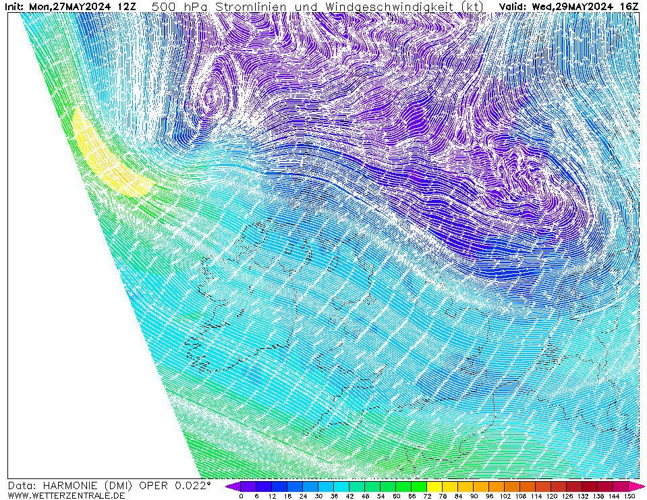Click the '500 hPa Stromlinien und Windgeschwindigkeit (kt)' title
This screenshot has height=500, width=647.
point(318,7)
